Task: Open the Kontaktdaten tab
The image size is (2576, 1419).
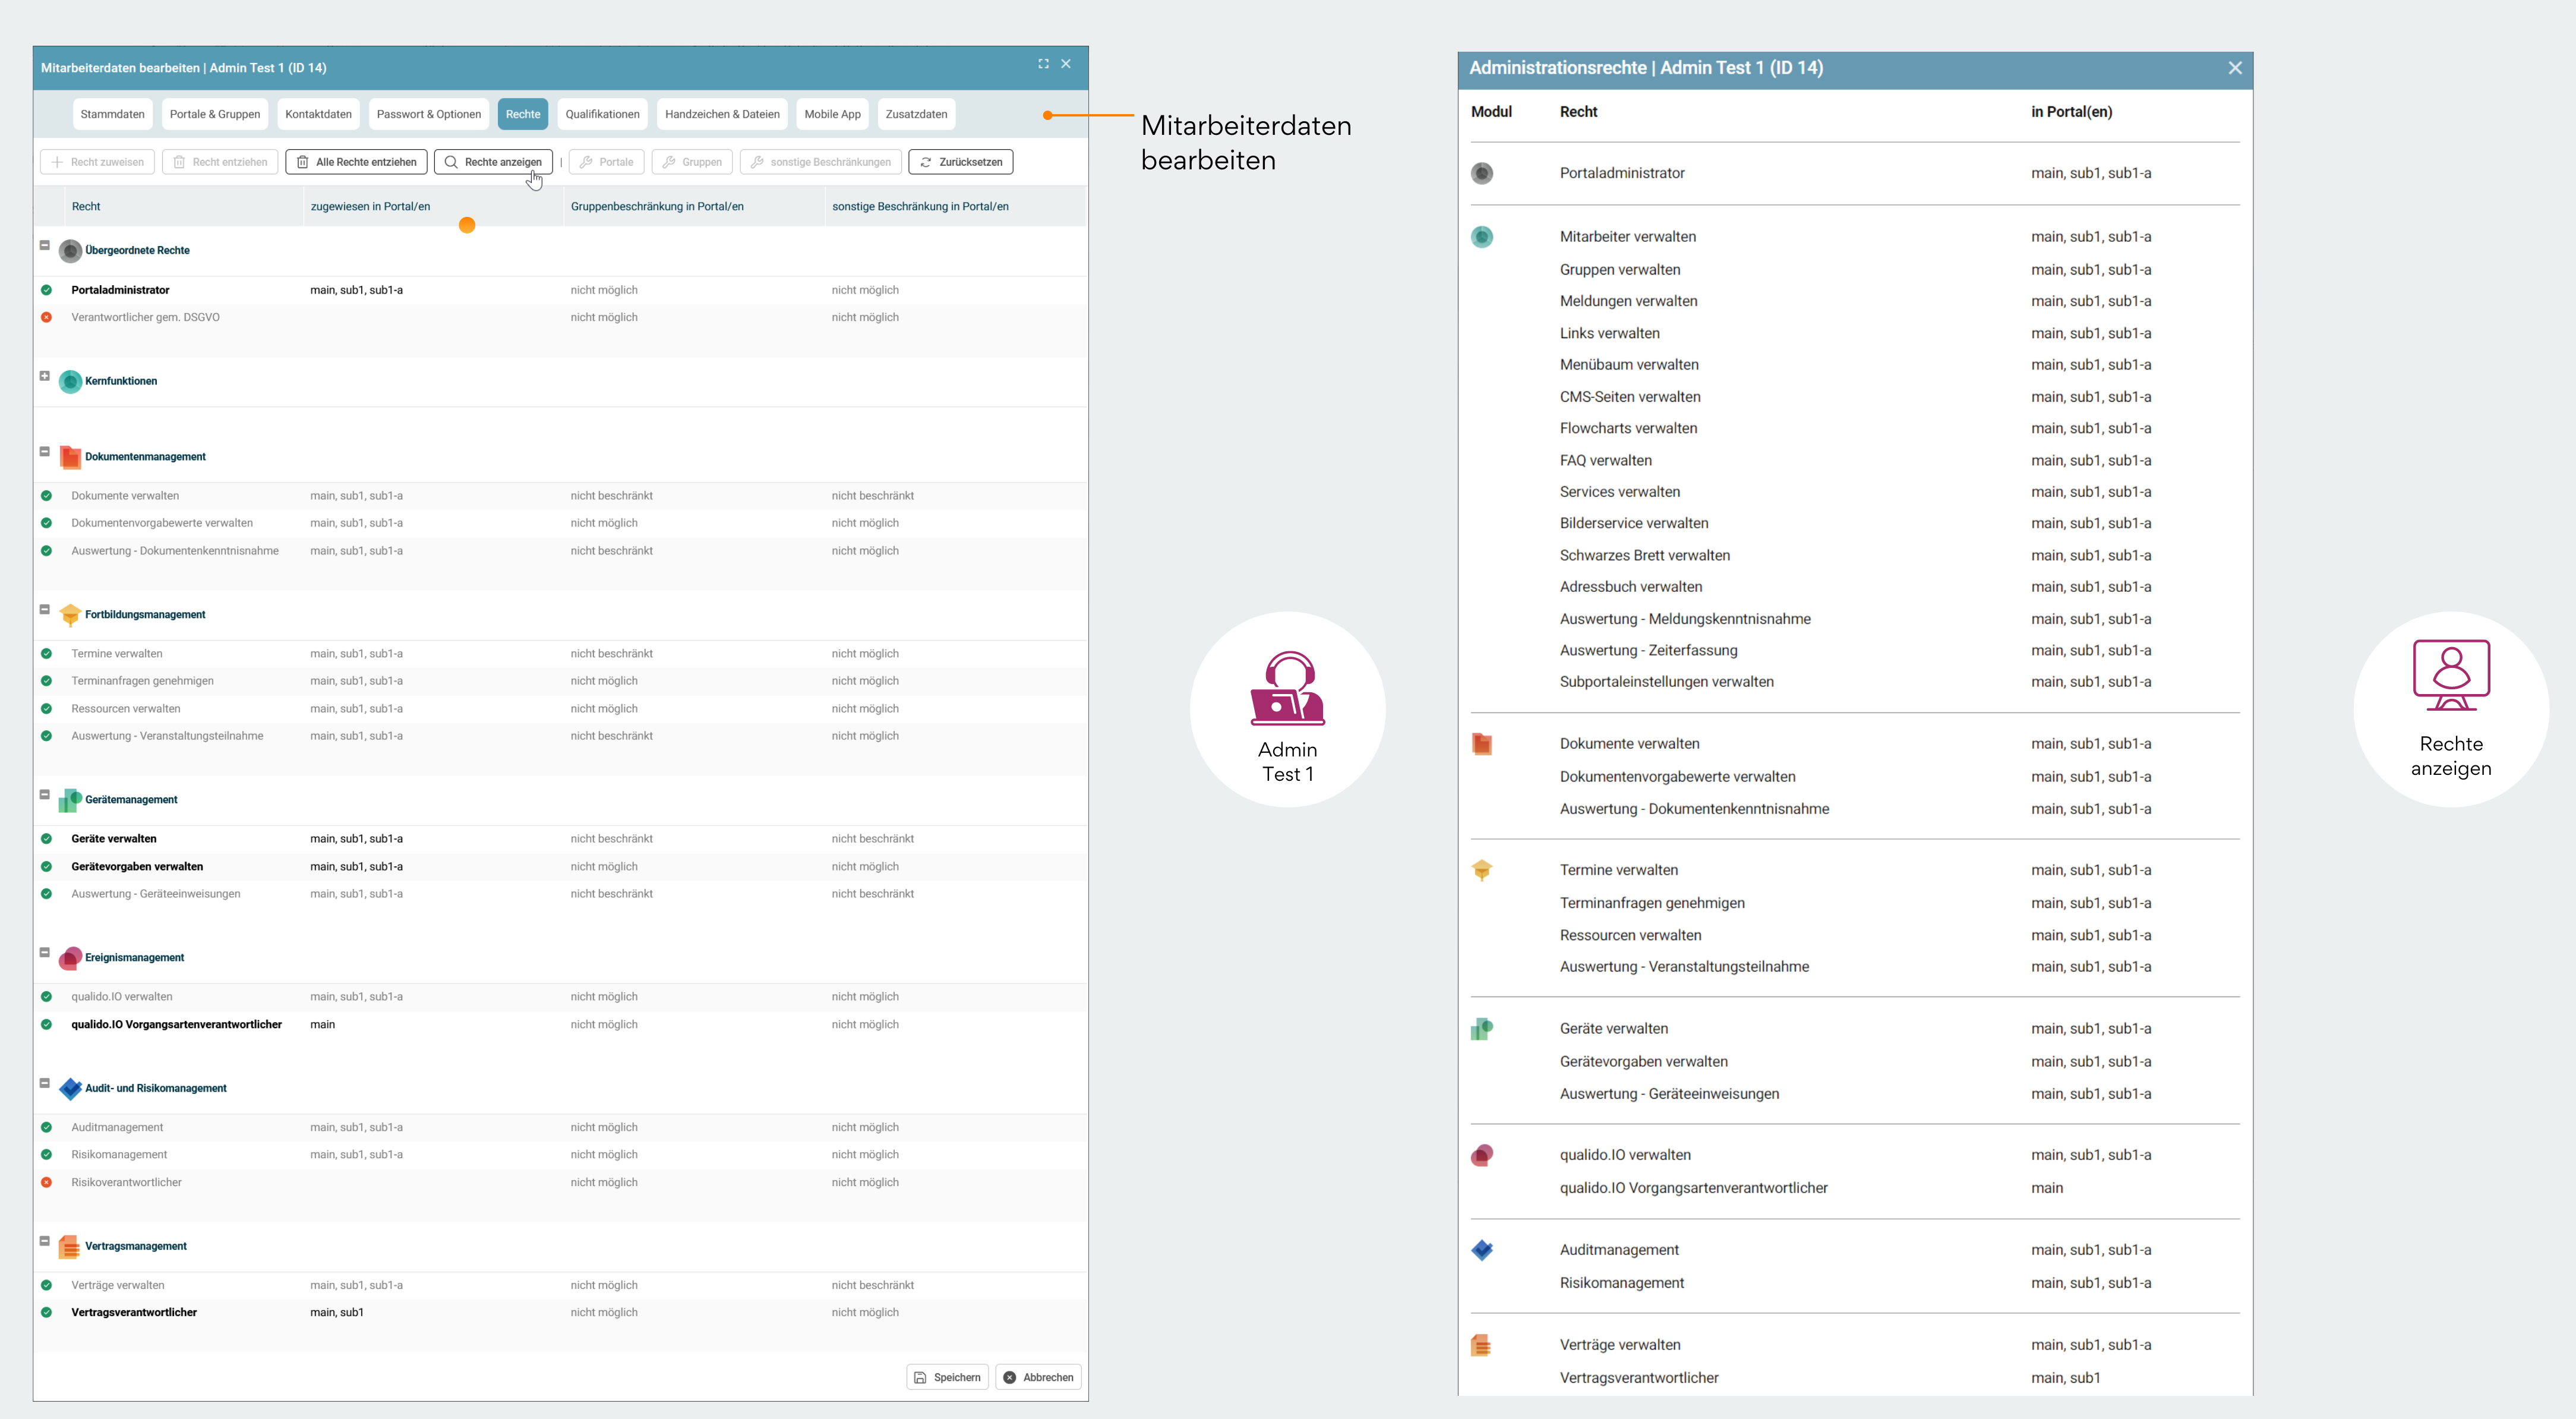Action: (x=318, y=114)
